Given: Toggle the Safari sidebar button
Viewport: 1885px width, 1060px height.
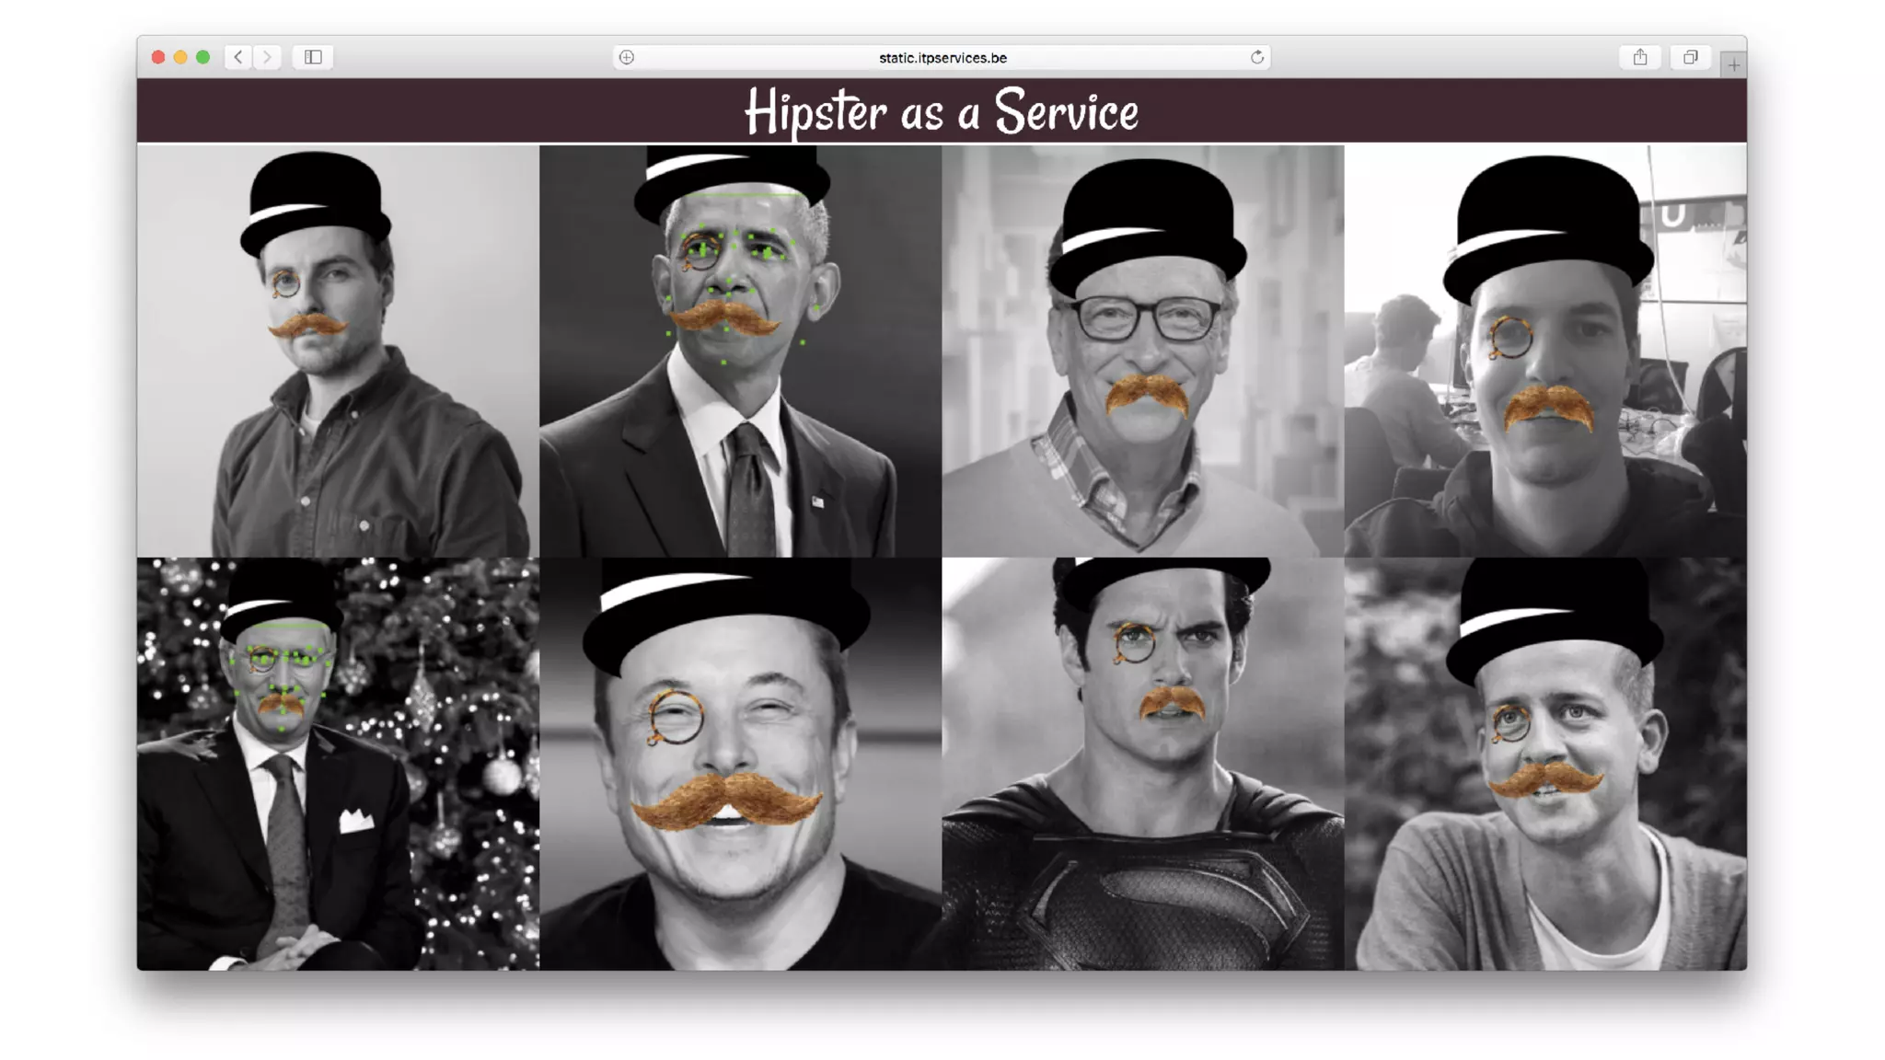Looking at the screenshot, I should point(313,57).
